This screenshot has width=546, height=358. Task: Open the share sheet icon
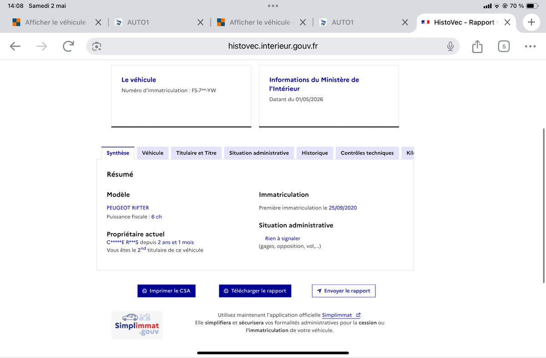(x=477, y=46)
